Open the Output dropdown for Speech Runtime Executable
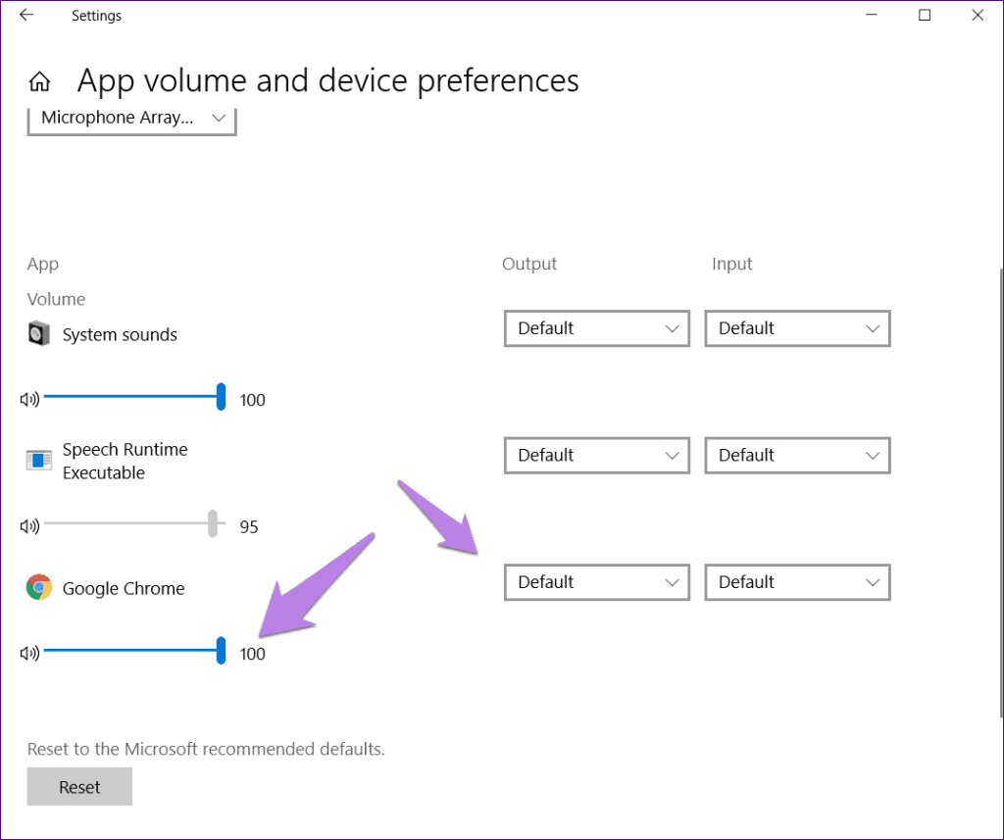1004x840 pixels. 596,455
